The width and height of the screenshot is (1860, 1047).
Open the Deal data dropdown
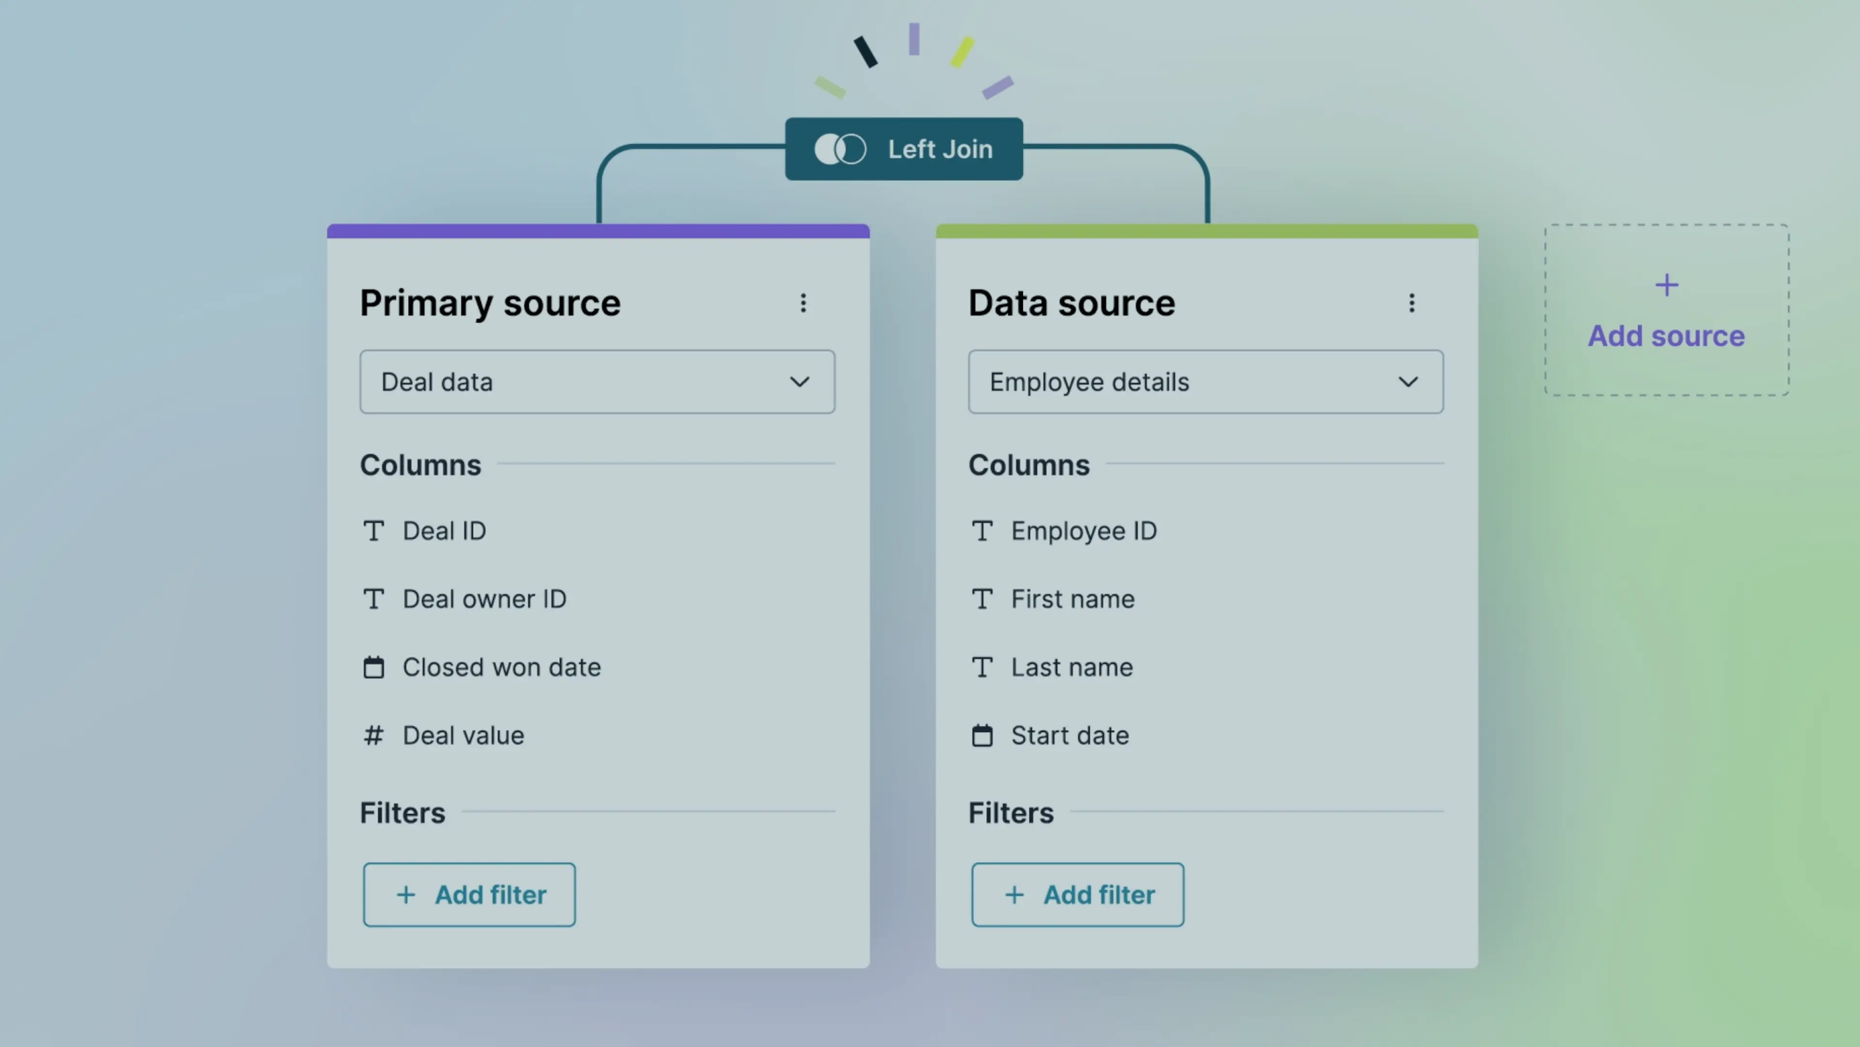598,382
